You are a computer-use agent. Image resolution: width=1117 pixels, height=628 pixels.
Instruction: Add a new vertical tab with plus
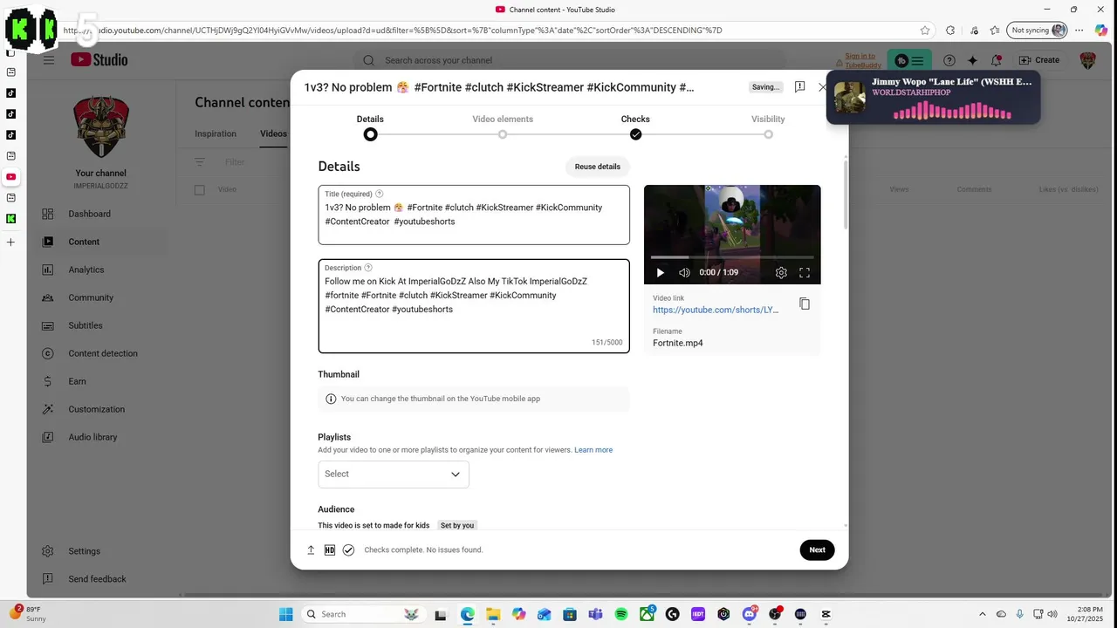[x=10, y=242]
